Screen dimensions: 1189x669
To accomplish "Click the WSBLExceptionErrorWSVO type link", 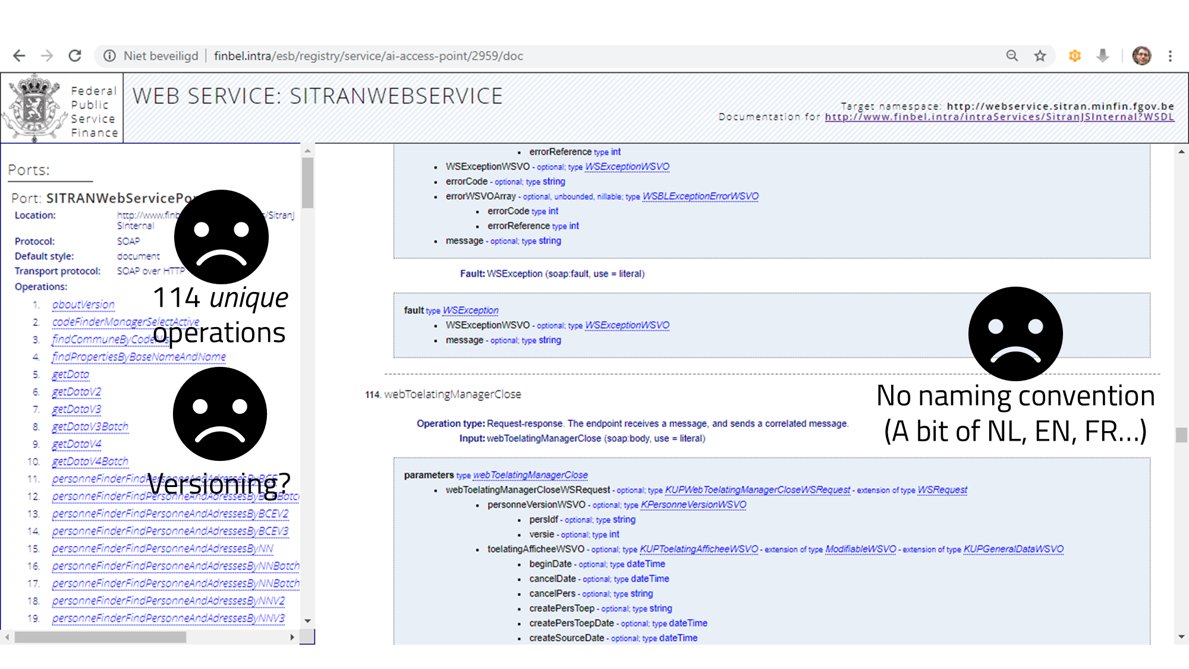I will [700, 196].
